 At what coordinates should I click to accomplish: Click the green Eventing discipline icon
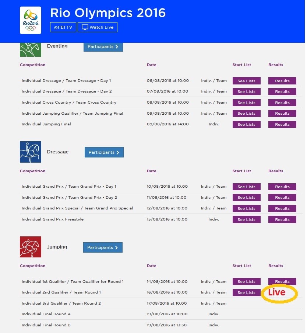[31, 49]
